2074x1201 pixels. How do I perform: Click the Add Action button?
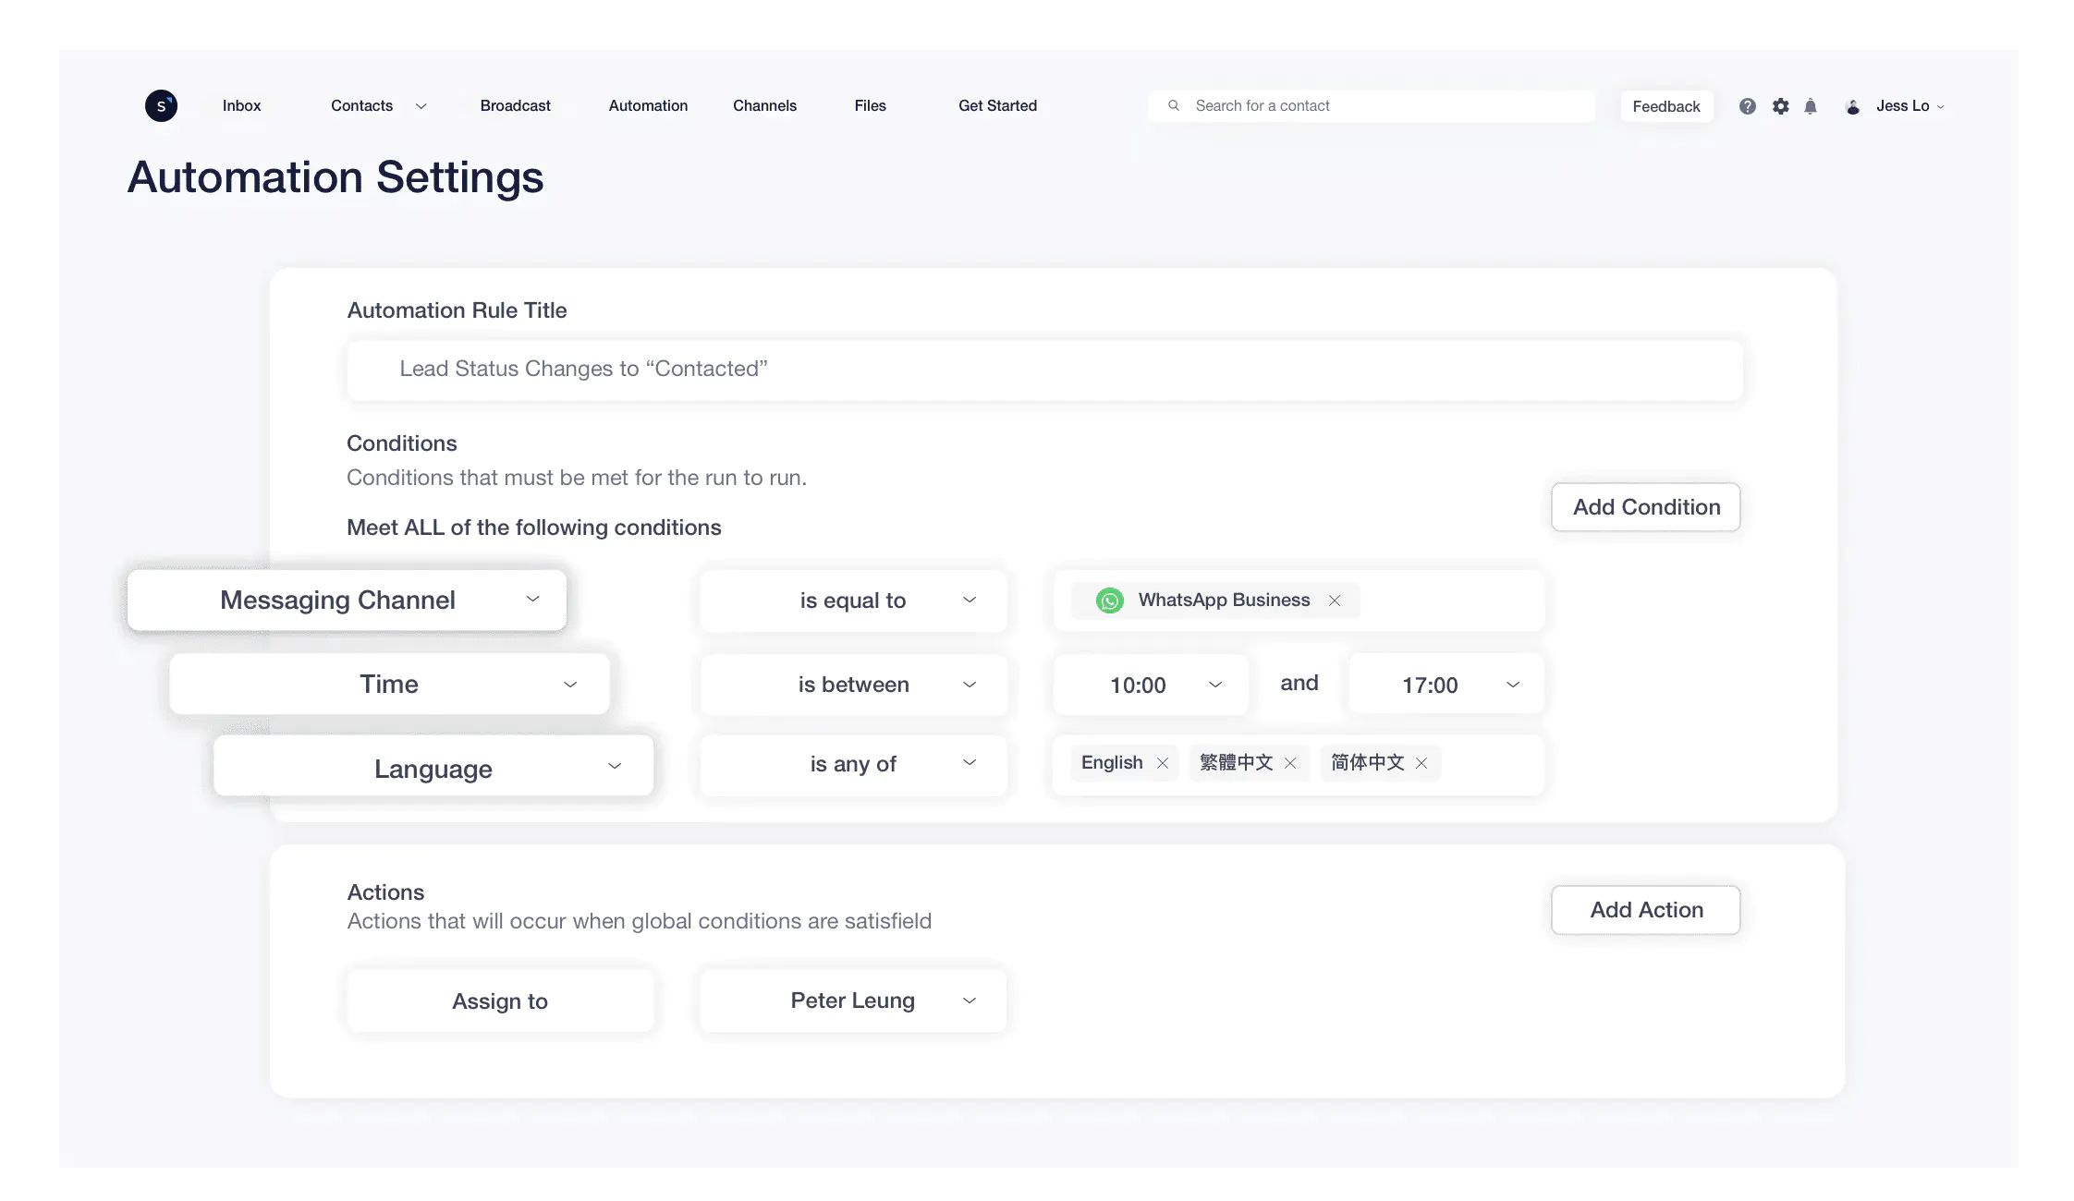1646,909
